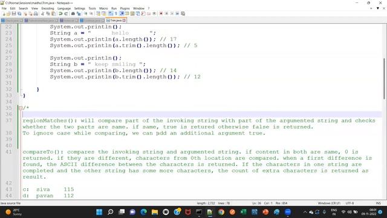Click the Paste toolbar icon
The height and width of the screenshot is (218, 387).
tap(53, 13)
